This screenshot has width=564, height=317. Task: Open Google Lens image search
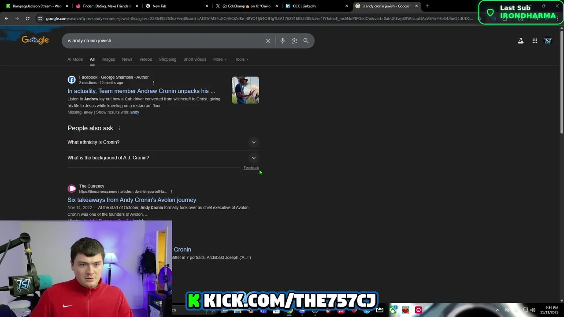(x=294, y=41)
